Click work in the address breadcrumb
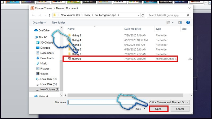Image resolution: width=212 pixels, height=119 pixels. pos(87,15)
